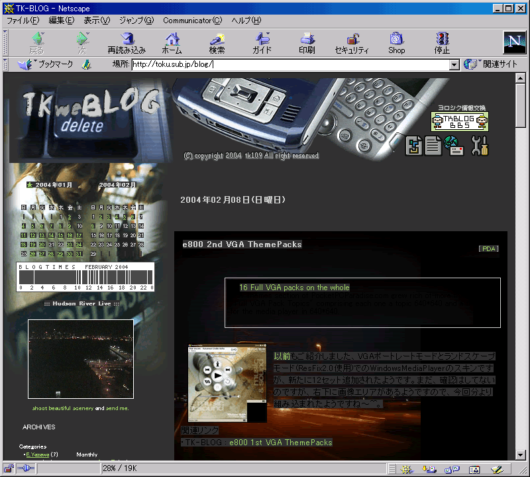Open the Newsgroups speech-bubble component icon
This screenshot has height=477, width=530.
pos(452,469)
